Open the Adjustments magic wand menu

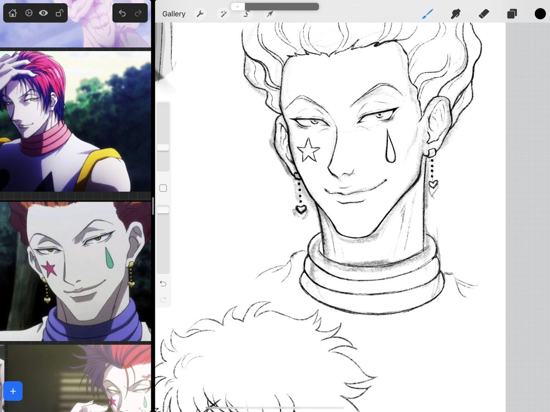[224, 14]
